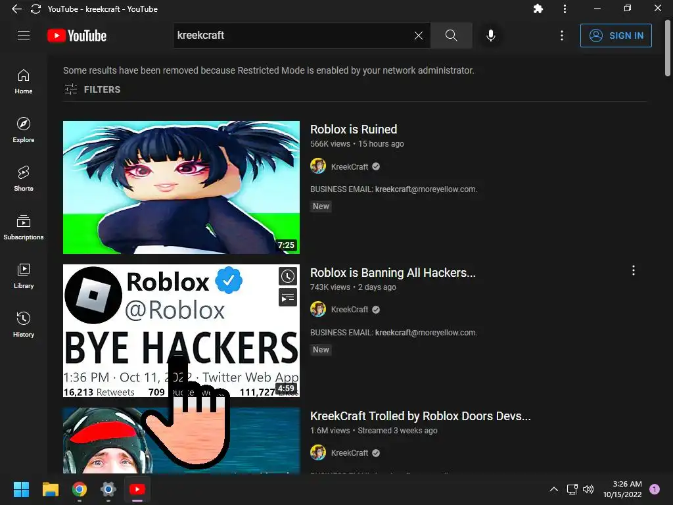Open Roblox is Banning All Hackers title

[393, 273]
